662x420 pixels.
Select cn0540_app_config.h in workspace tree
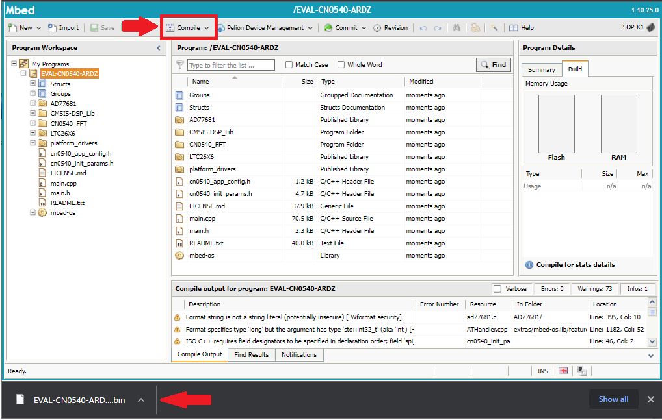click(81, 153)
